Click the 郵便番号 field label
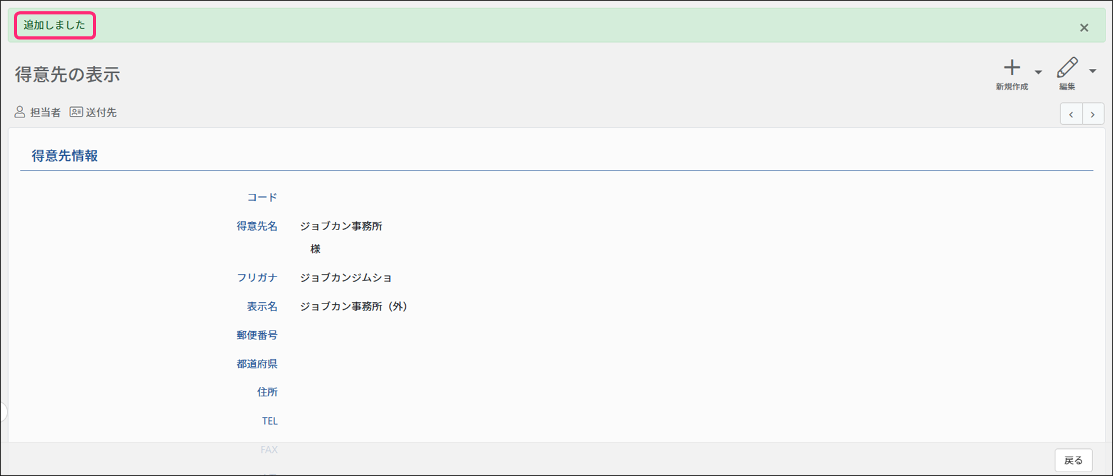This screenshot has height=476, width=1113. (x=257, y=335)
